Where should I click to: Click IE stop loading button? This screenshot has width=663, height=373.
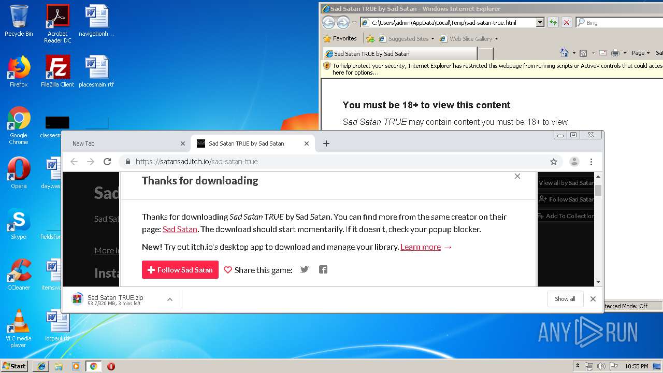pyautogui.click(x=567, y=22)
